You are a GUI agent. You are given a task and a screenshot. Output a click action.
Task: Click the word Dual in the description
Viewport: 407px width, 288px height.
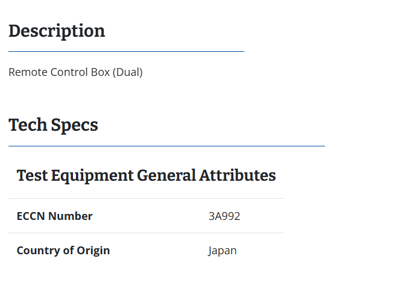(128, 72)
